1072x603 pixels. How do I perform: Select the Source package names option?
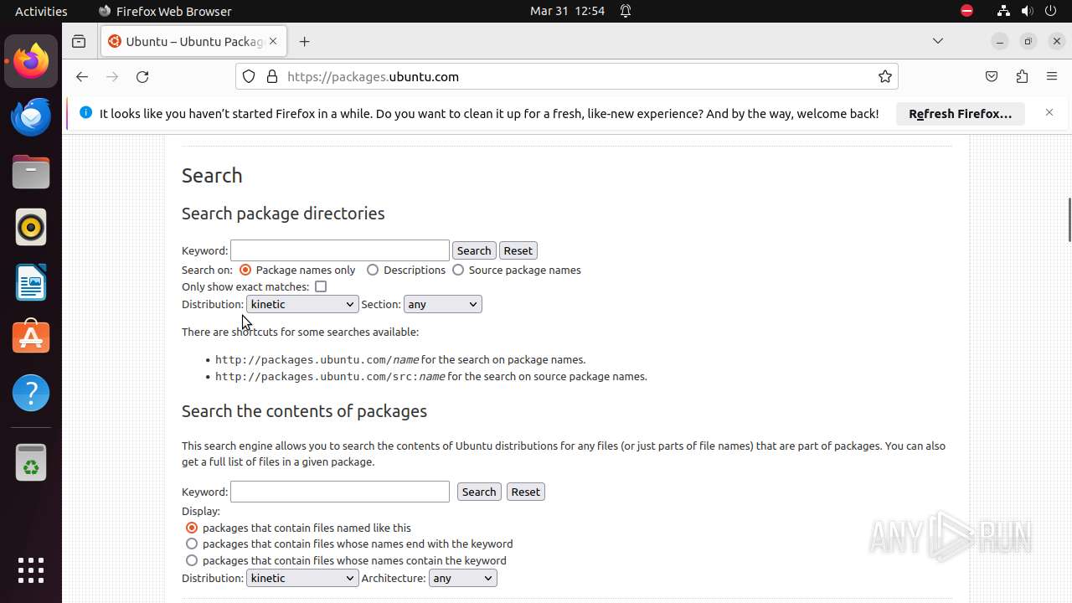(x=458, y=270)
